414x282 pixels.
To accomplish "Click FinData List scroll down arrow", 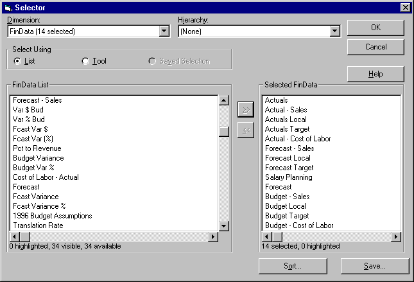I will point(224,225).
